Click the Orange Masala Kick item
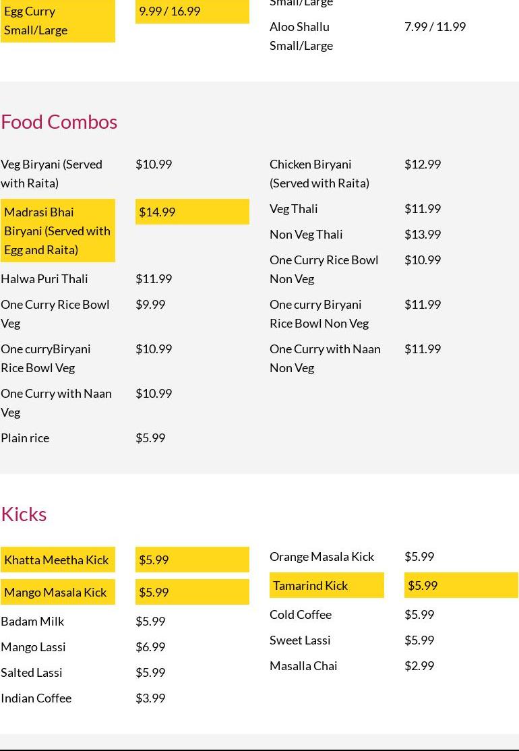The image size is (519, 751). coord(322,556)
